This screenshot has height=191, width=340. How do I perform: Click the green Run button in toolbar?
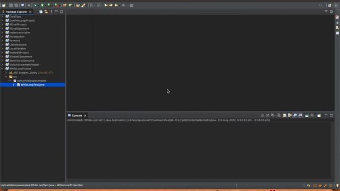(x=42, y=5)
